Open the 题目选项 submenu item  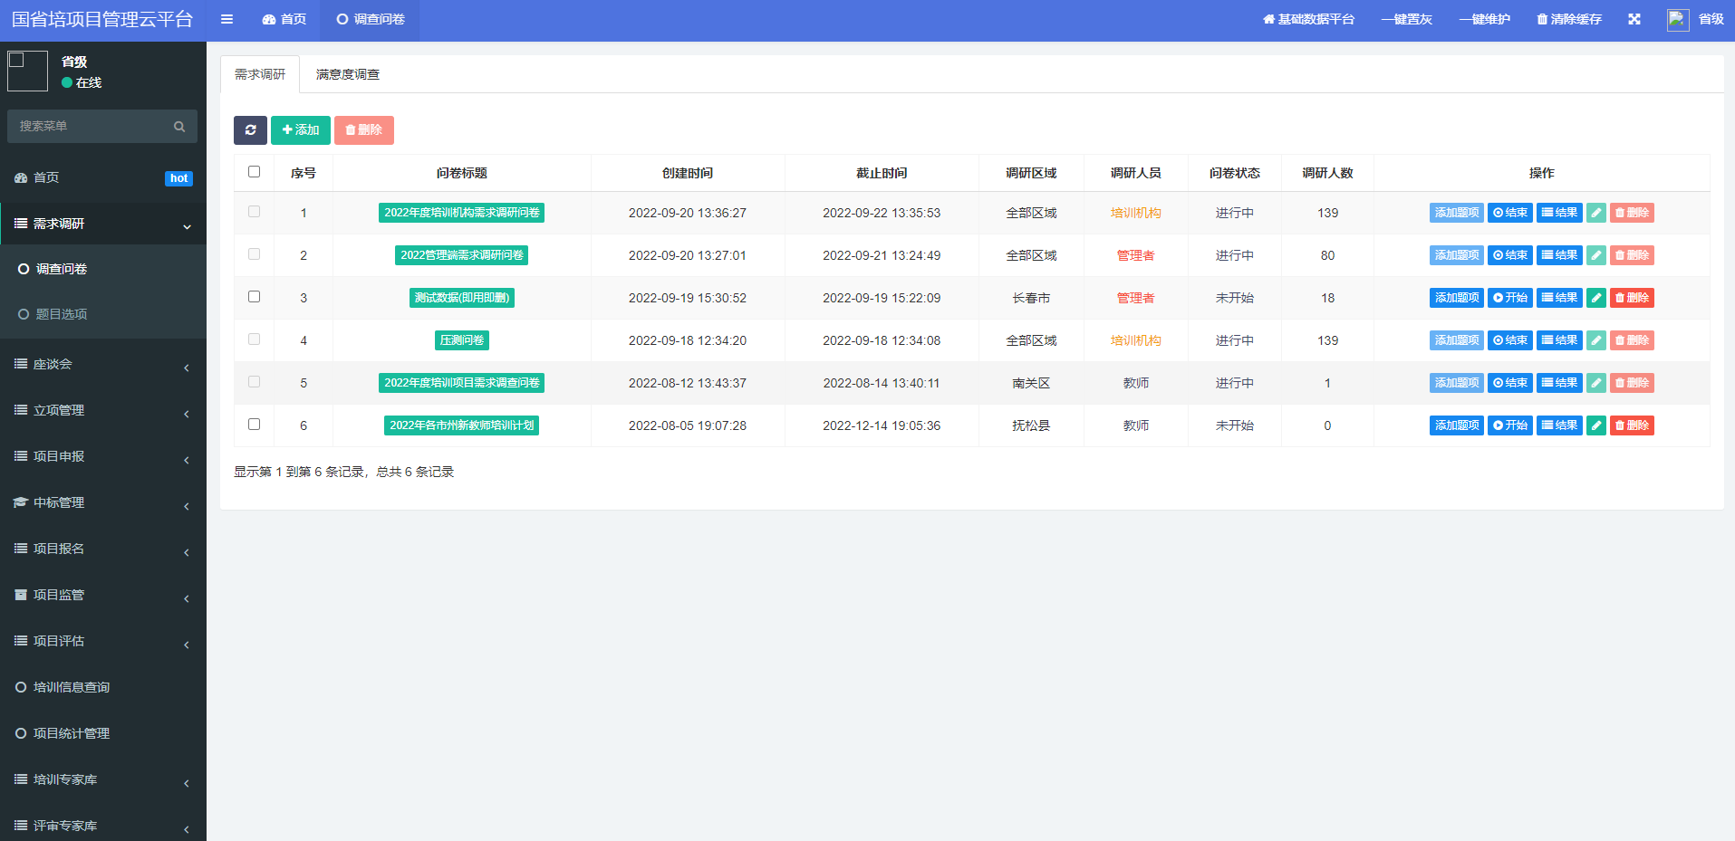[x=62, y=314]
